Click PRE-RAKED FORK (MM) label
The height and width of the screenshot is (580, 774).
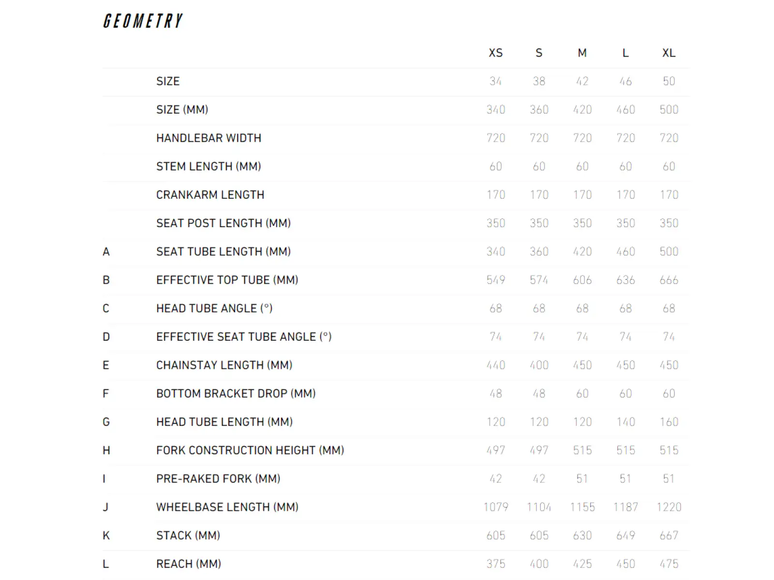218,479
